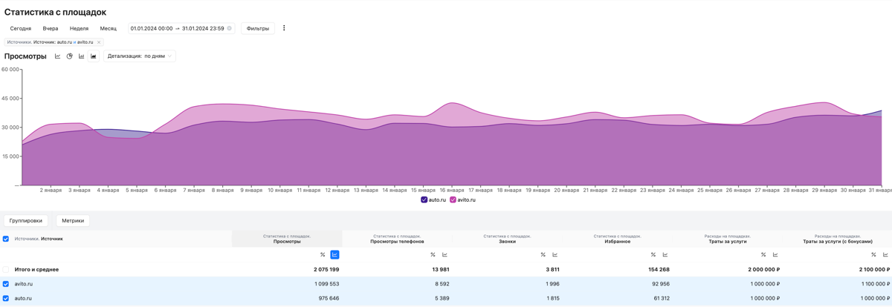This screenshot has width=892, height=307.
Task: Open the Метрики selector
Action: 73,221
